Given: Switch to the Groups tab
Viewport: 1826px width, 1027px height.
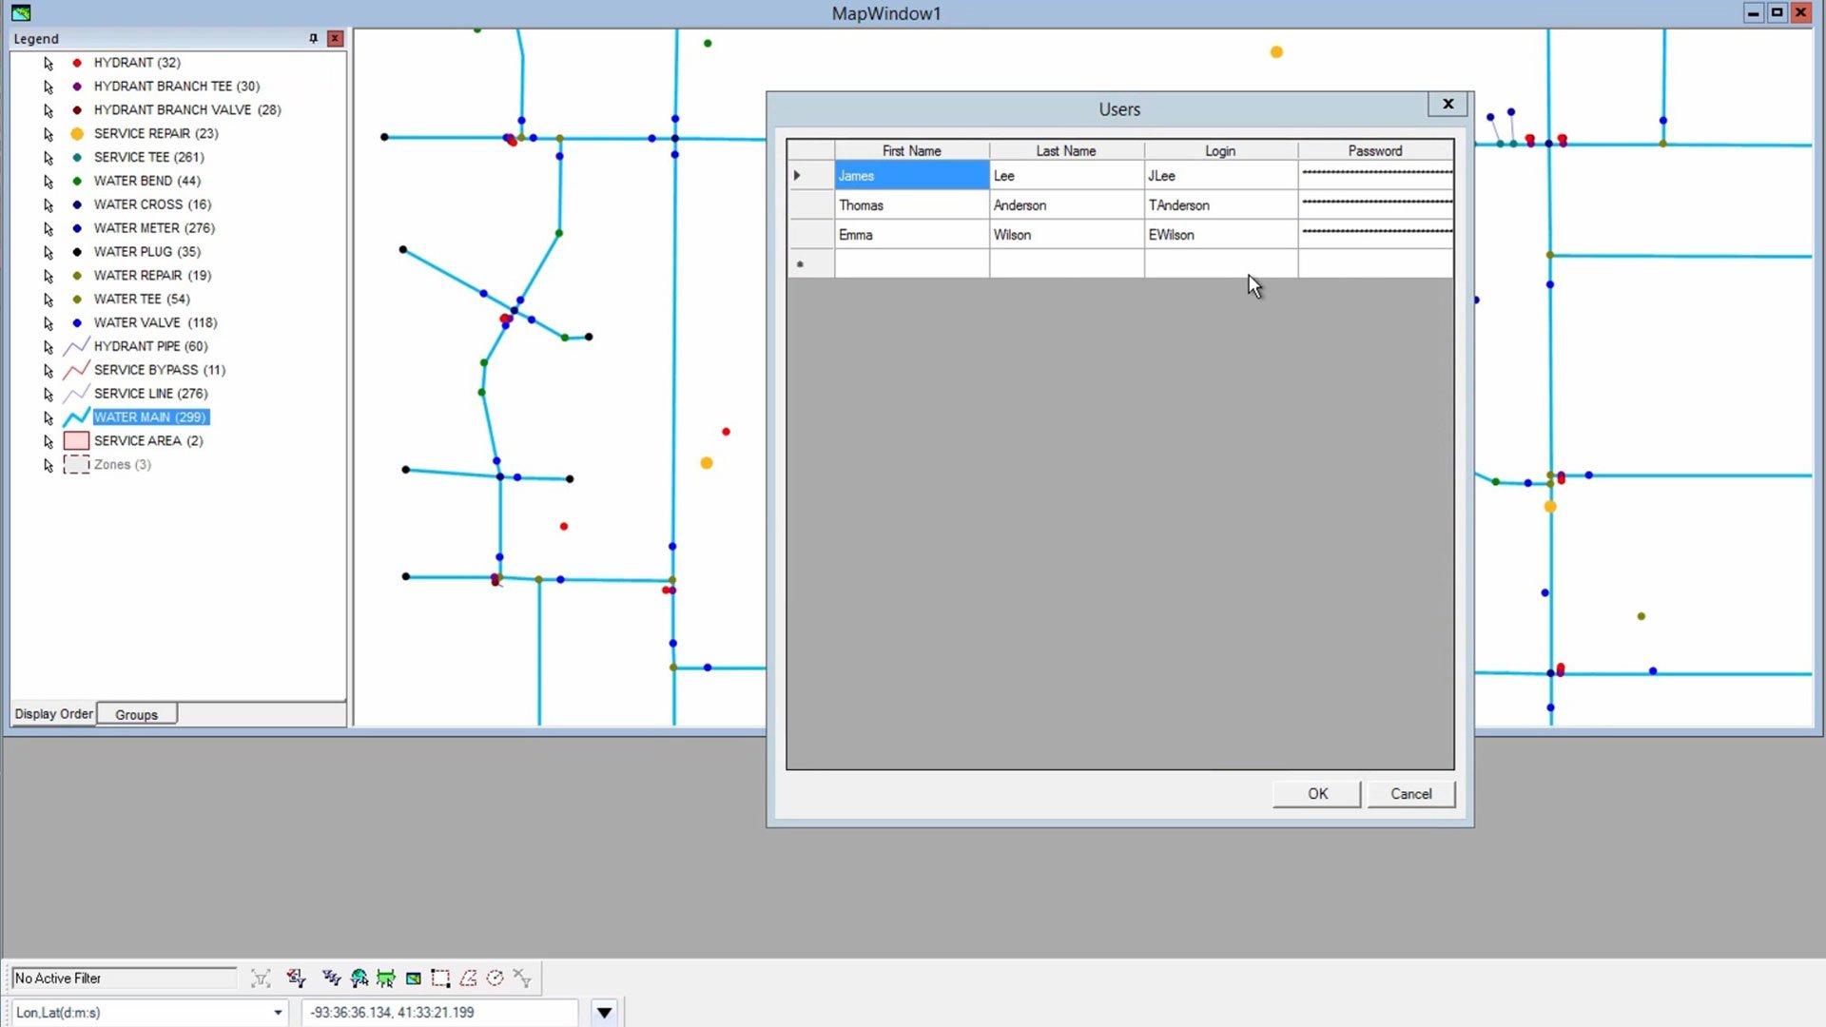Looking at the screenshot, I should pyautogui.click(x=136, y=715).
